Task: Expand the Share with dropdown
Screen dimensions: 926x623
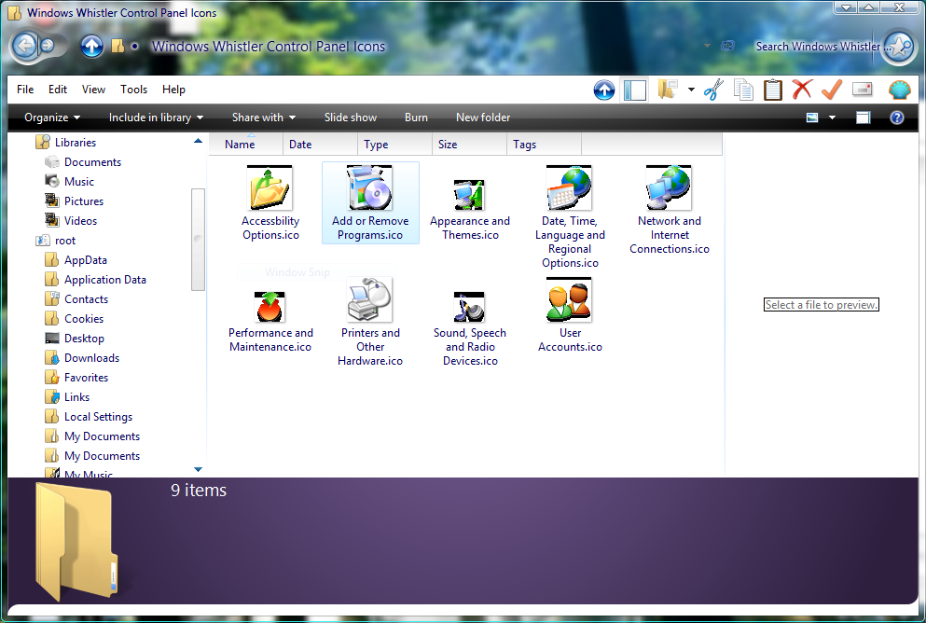Action: tap(263, 118)
